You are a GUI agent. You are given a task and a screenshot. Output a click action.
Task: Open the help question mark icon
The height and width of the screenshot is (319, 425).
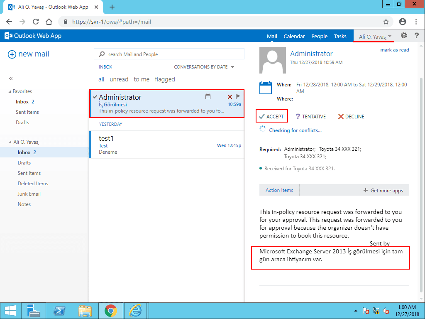coord(417,36)
